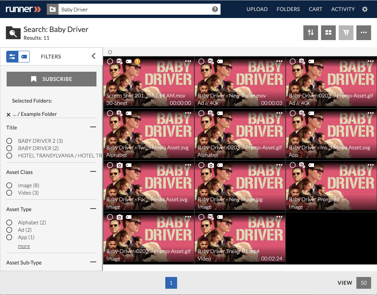Click warning badge on Screen Shot .mov asset
The width and height of the screenshot is (377, 295).
[x=137, y=61]
